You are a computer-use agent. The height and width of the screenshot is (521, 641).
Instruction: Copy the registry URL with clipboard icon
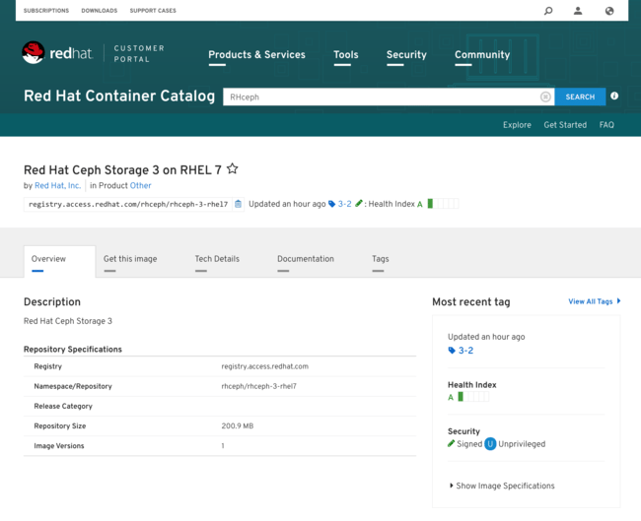pos(238,204)
